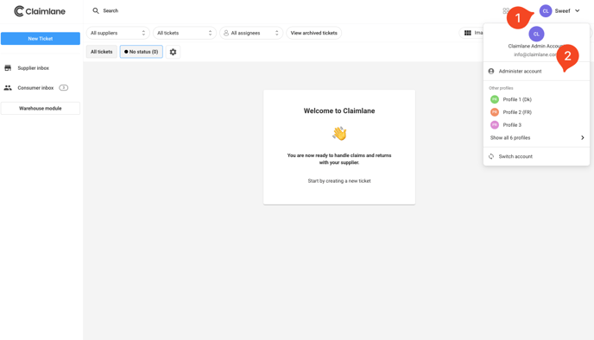The width and height of the screenshot is (594, 340).
Task: Click the grid view icon
Action: [467, 33]
